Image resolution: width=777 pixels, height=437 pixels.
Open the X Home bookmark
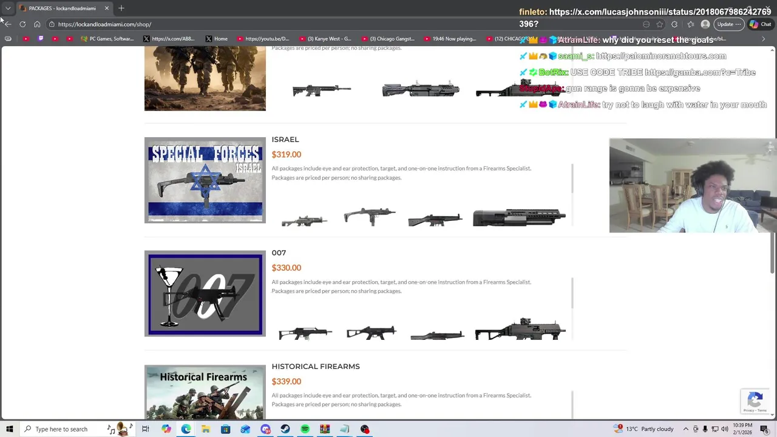pyautogui.click(x=217, y=39)
